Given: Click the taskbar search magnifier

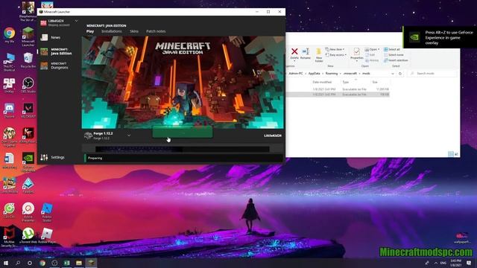Looking at the screenshot, I should pos(18,263).
